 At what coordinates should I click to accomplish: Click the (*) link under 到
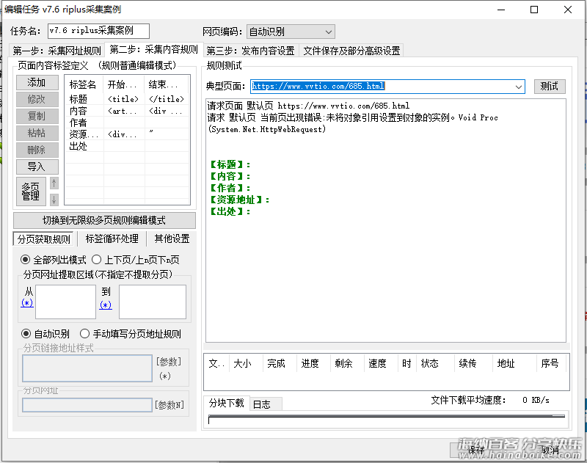pos(106,305)
